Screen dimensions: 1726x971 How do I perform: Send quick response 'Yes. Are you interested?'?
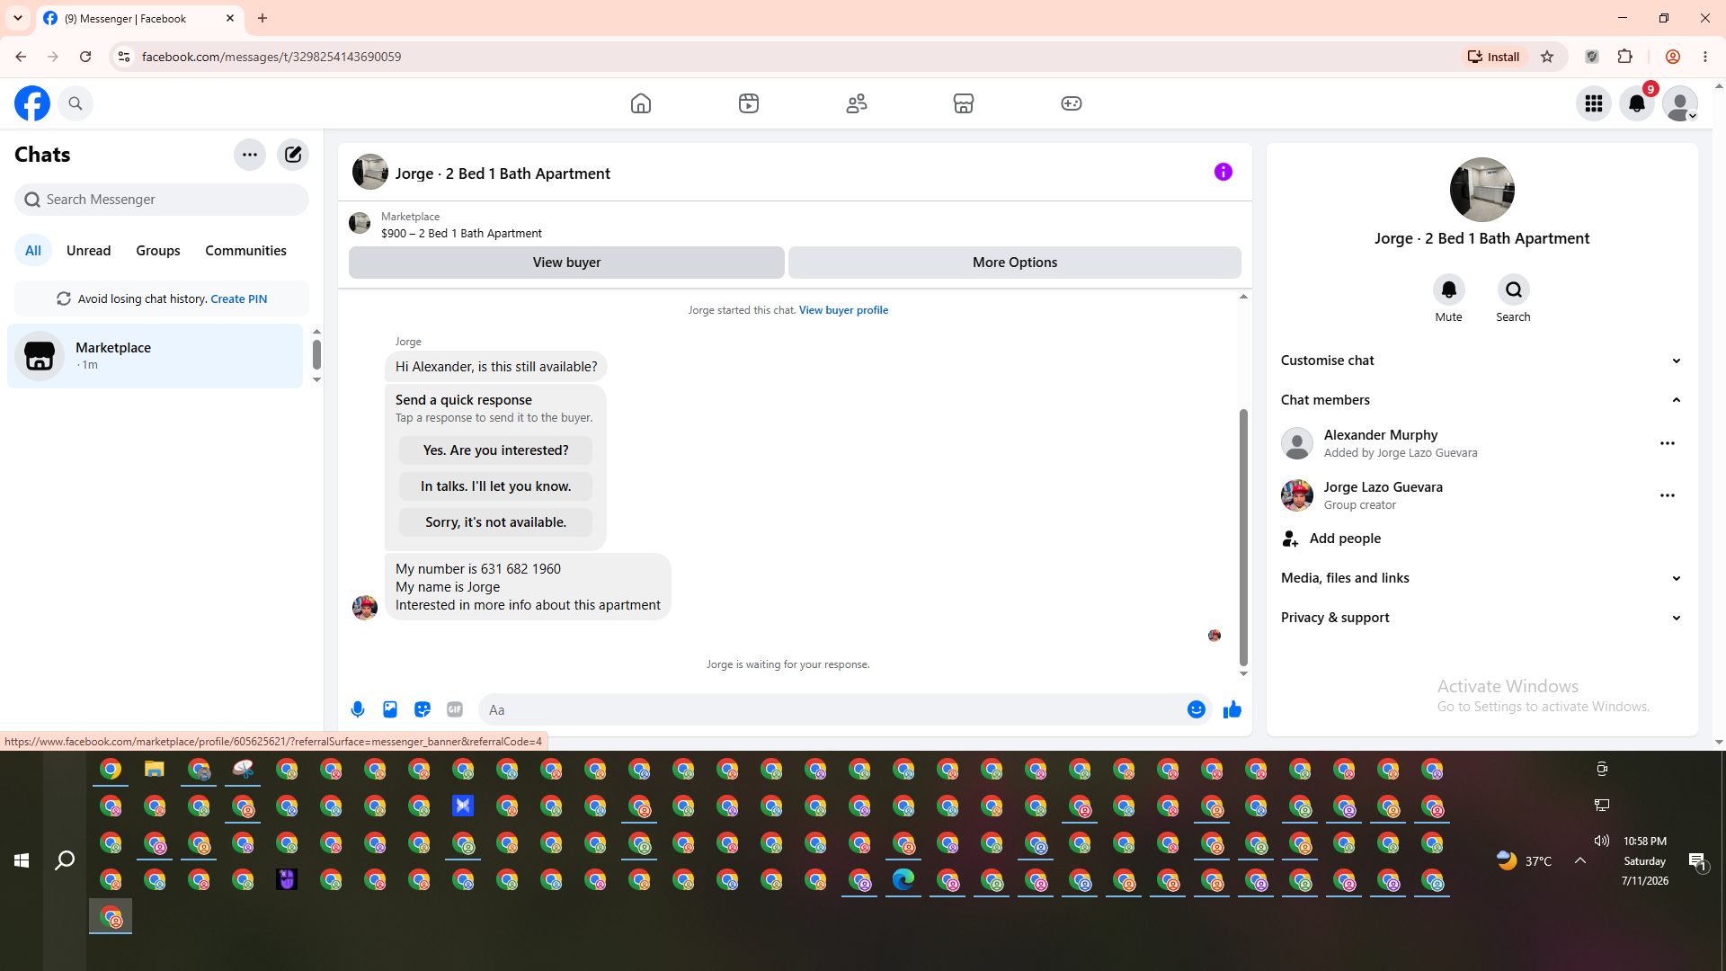pos(496,450)
